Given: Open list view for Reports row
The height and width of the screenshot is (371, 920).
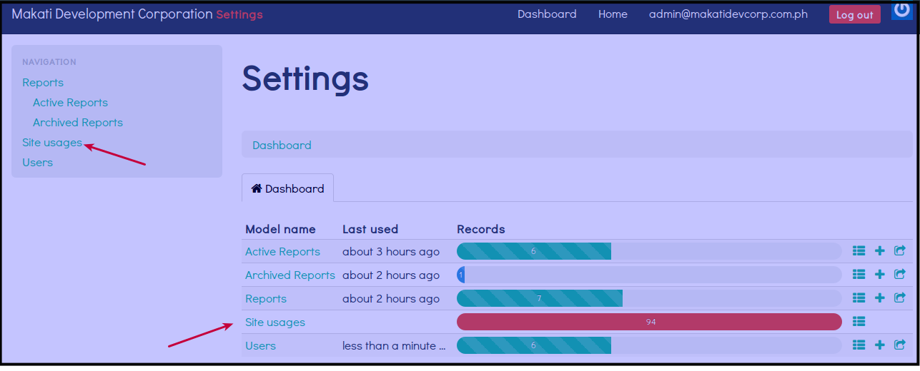Looking at the screenshot, I should pyautogui.click(x=859, y=298).
